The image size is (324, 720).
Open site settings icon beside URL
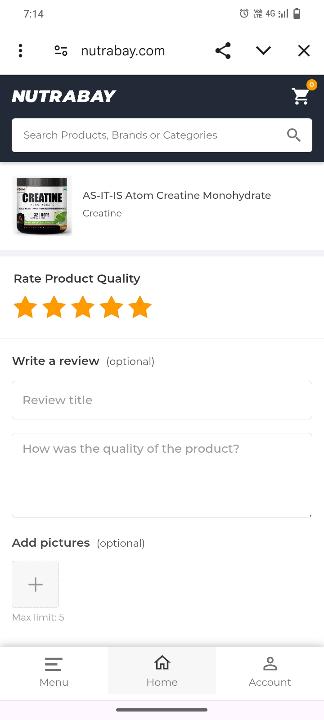[61, 51]
